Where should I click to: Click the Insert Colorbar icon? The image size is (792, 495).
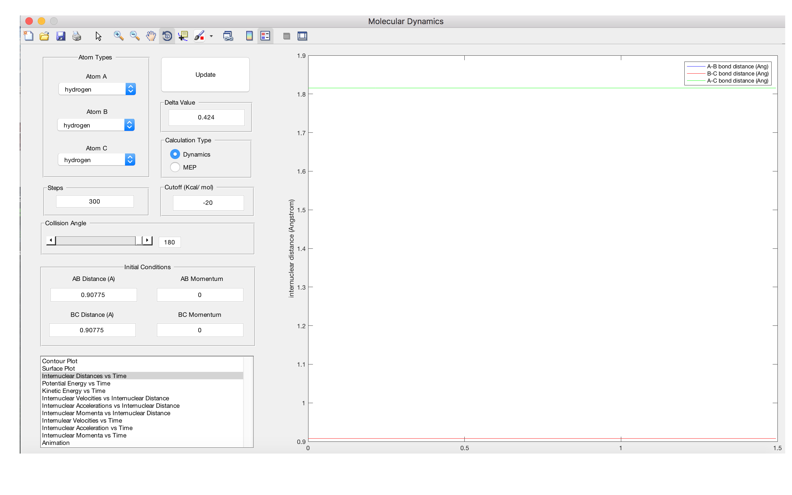(249, 36)
